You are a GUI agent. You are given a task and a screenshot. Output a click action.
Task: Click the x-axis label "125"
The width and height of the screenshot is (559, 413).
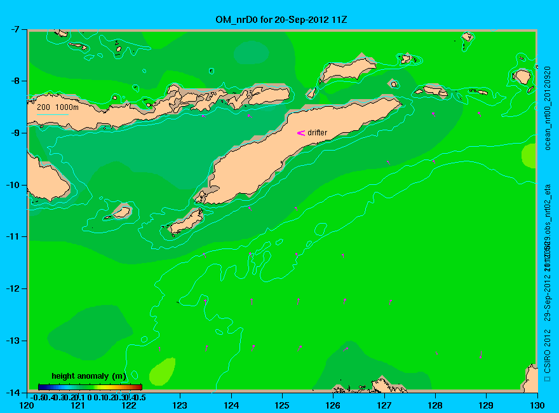pos(282,405)
